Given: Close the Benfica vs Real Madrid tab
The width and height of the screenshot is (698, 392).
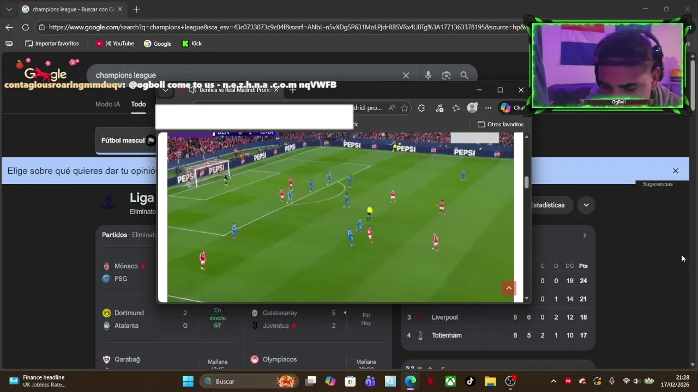Looking at the screenshot, I should point(276,90).
